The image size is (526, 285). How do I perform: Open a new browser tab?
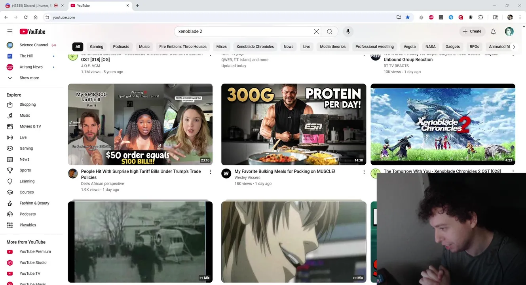click(x=137, y=6)
